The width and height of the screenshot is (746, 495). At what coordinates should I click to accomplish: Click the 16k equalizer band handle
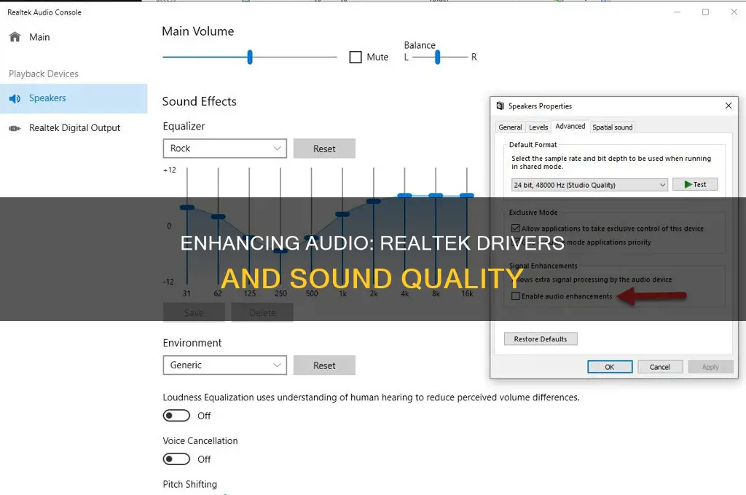pyautogui.click(x=467, y=195)
